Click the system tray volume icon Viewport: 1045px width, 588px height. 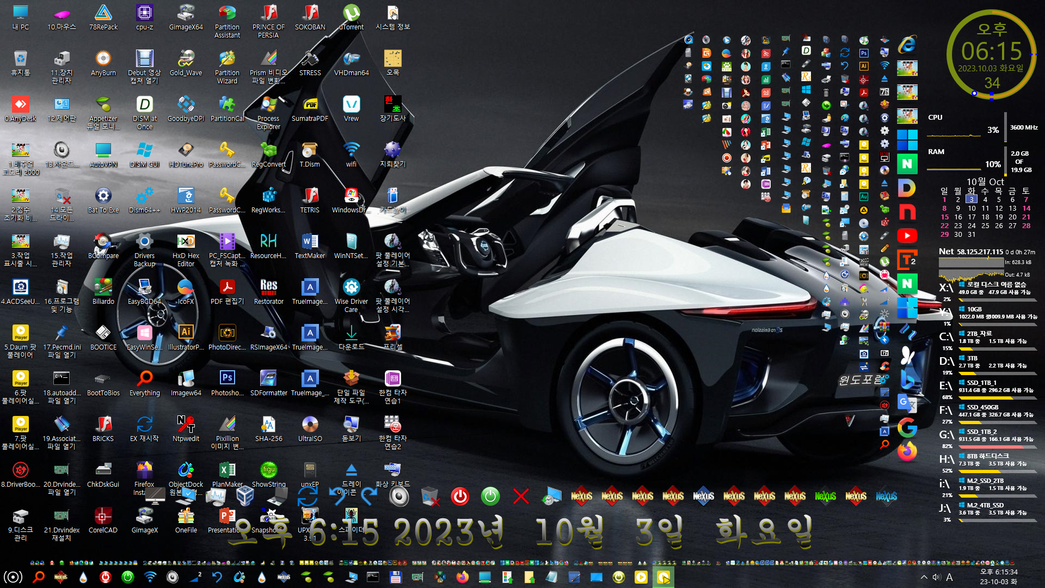pos(936,577)
